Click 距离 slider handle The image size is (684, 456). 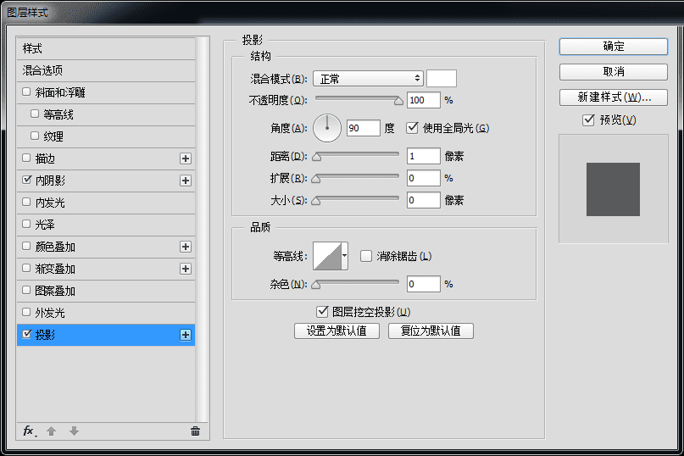click(317, 157)
